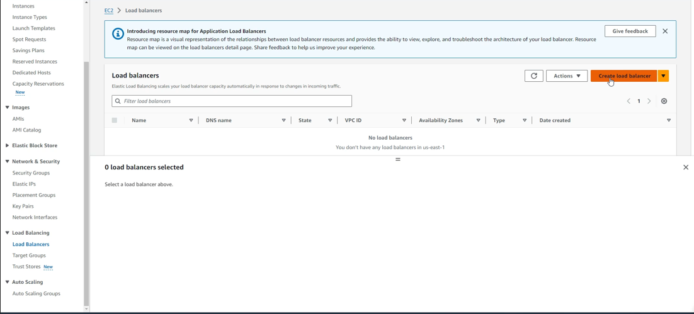The width and height of the screenshot is (694, 314).
Task: Click the Filter load balancers search field
Action: [x=232, y=101]
